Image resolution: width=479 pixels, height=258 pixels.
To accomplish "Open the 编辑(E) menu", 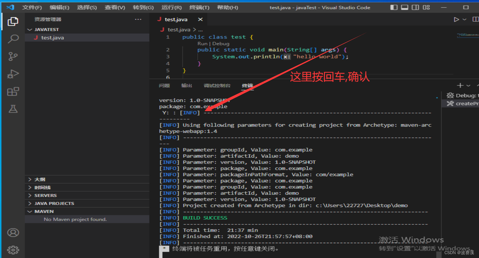I will tap(59, 7).
